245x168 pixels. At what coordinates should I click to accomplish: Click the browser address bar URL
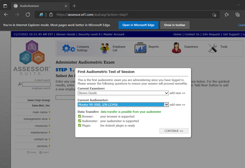(x=92, y=15)
